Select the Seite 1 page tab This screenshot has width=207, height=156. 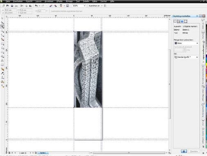point(43,153)
